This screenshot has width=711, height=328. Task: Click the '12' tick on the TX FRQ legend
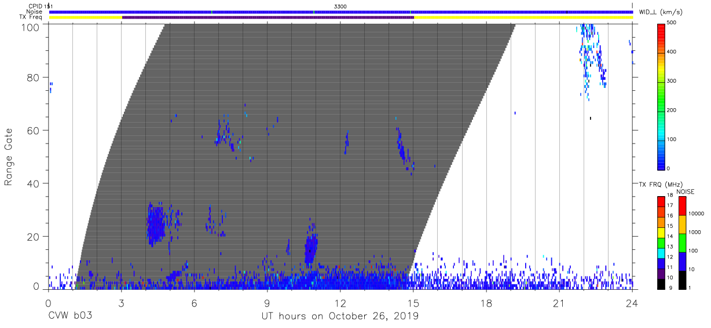tap(670, 257)
